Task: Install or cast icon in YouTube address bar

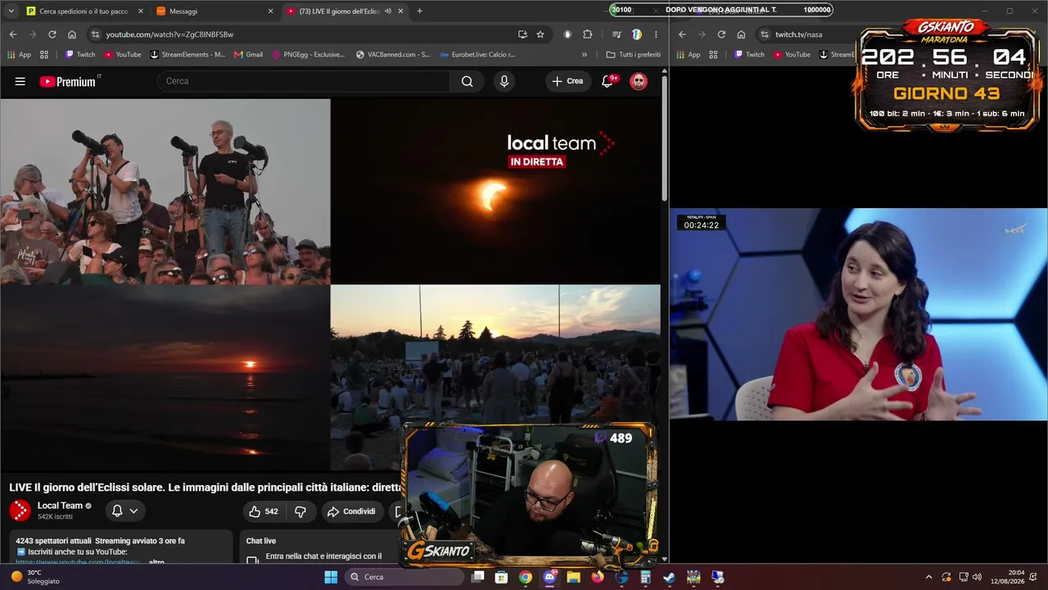Action: (522, 34)
